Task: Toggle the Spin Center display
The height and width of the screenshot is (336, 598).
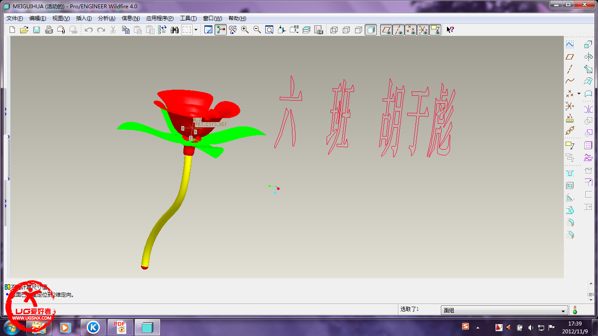Action: coord(221,30)
